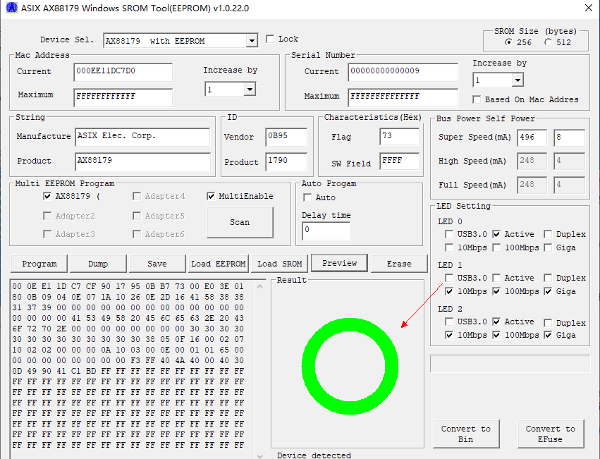Viewport: 600px width, 459px height.
Task: Click Convert to Bin button
Action: click(466, 434)
